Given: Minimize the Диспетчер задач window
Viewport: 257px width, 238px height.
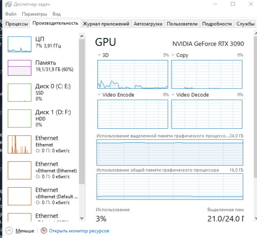Looking at the screenshot, I should click(x=215, y=4).
